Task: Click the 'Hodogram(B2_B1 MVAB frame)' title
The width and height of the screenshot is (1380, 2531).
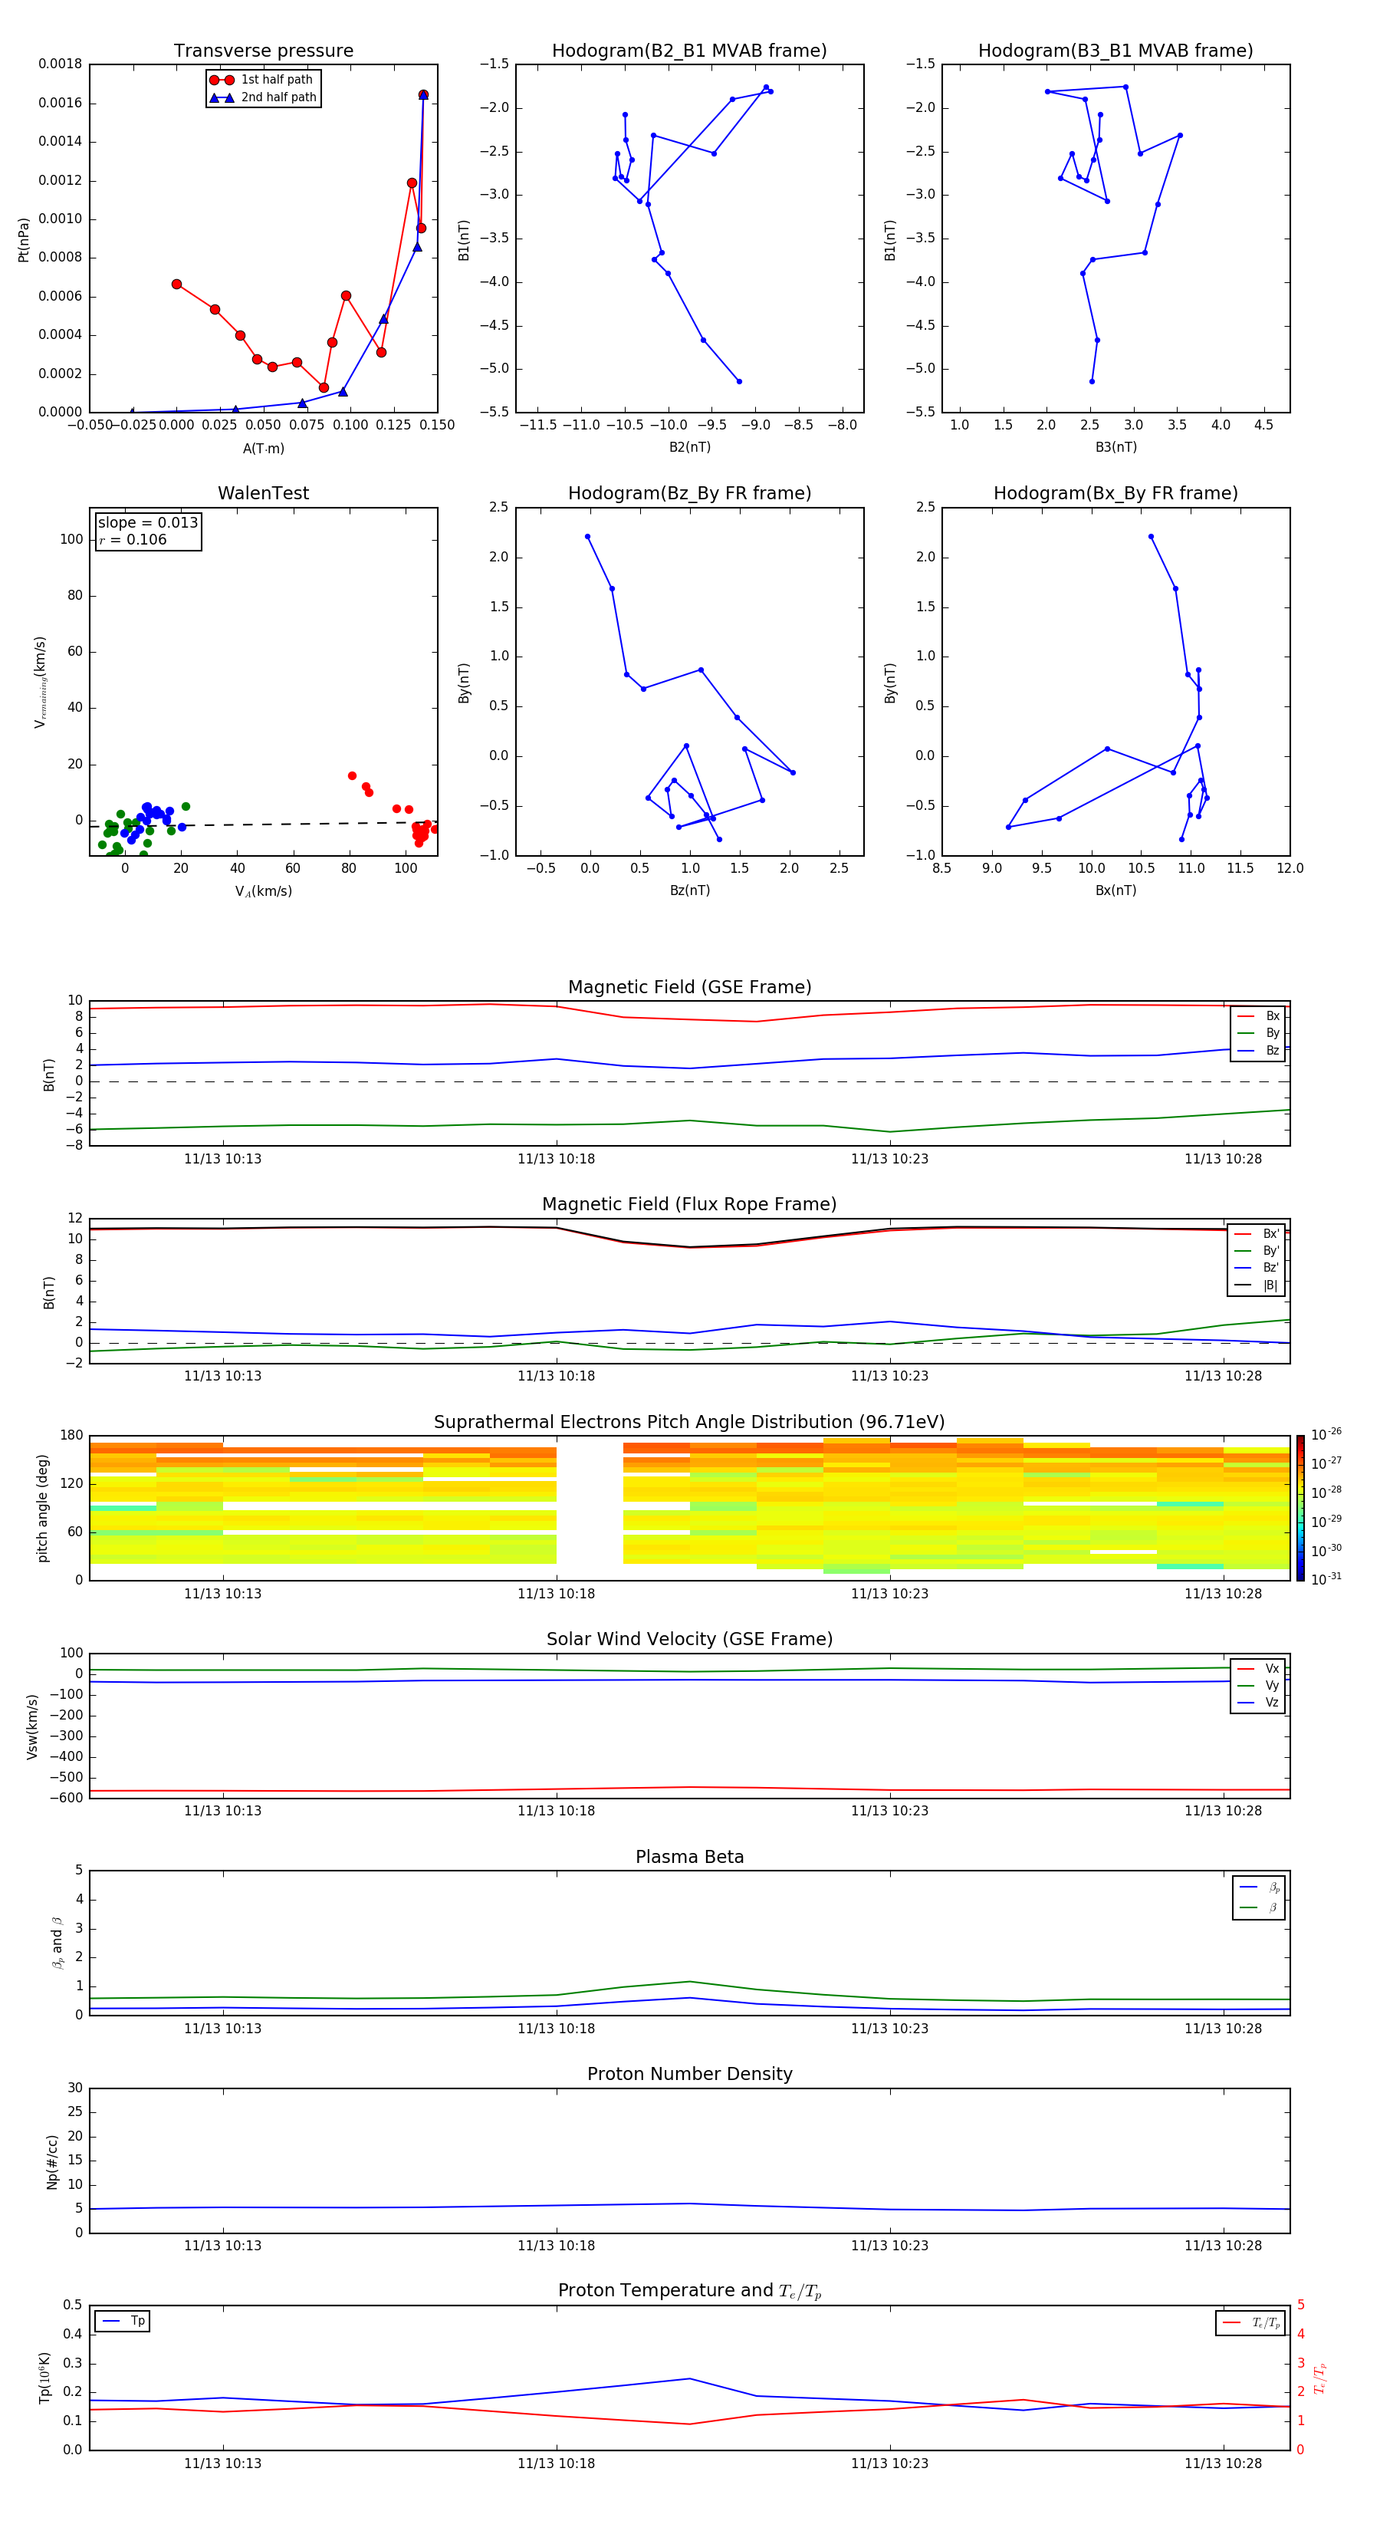Action: pyautogui.click(x=688, y=51)
